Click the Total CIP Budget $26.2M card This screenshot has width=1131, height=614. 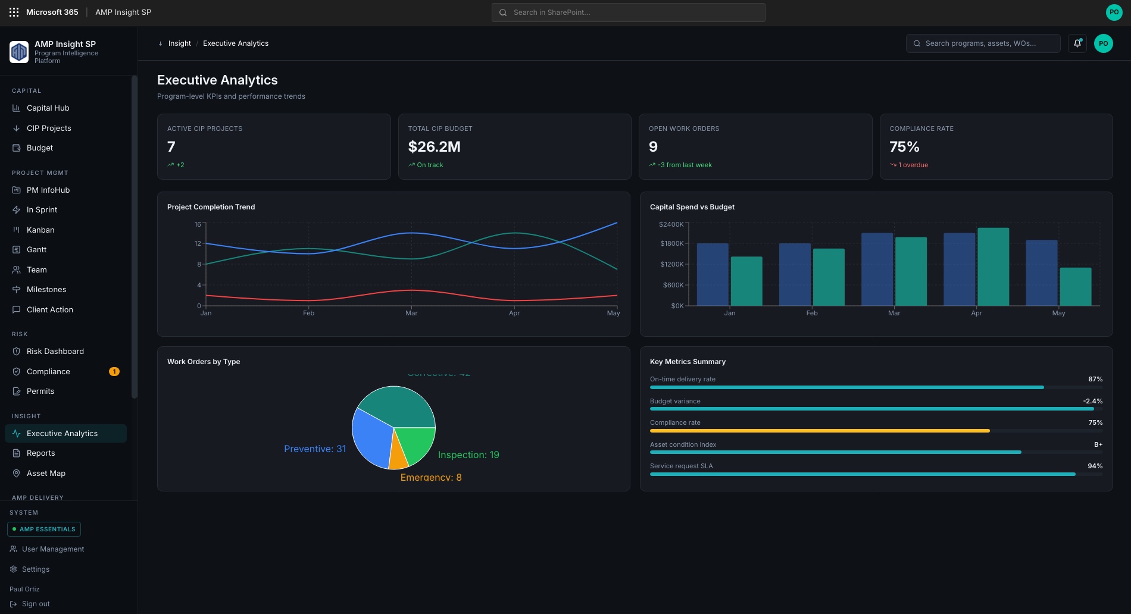pyautogui.click(x=515, y=146)
